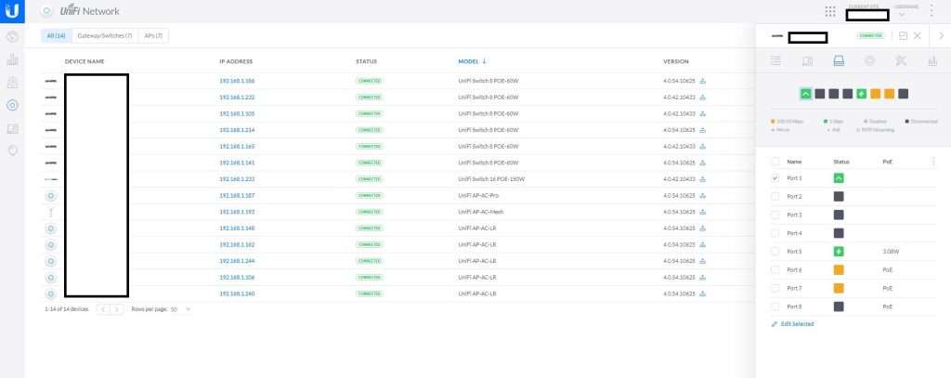The image size is (951, 378).
Task: Open the apps grid icon in header
Action: [x=830, y=11]
